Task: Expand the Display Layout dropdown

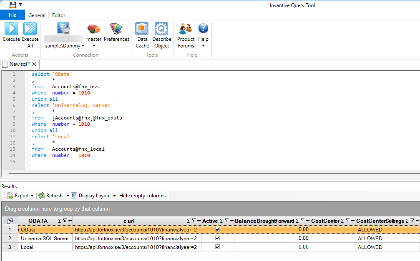Action: 114,196
